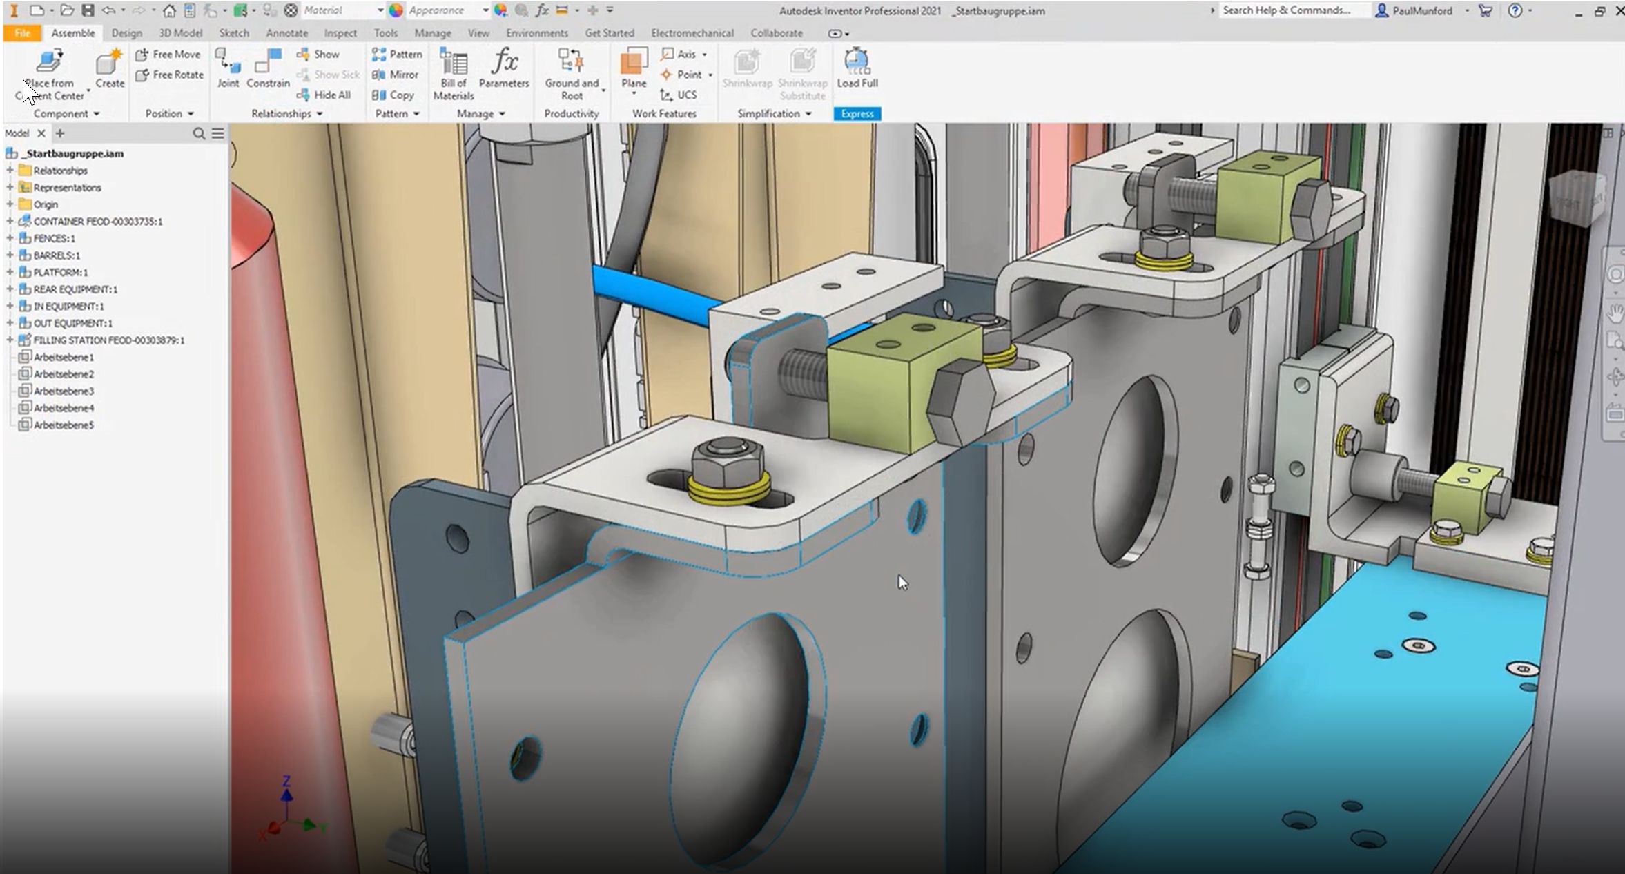
Task: Click the Appearance color wheel icon
Action: pyautogui.click(x=396, y=10)
